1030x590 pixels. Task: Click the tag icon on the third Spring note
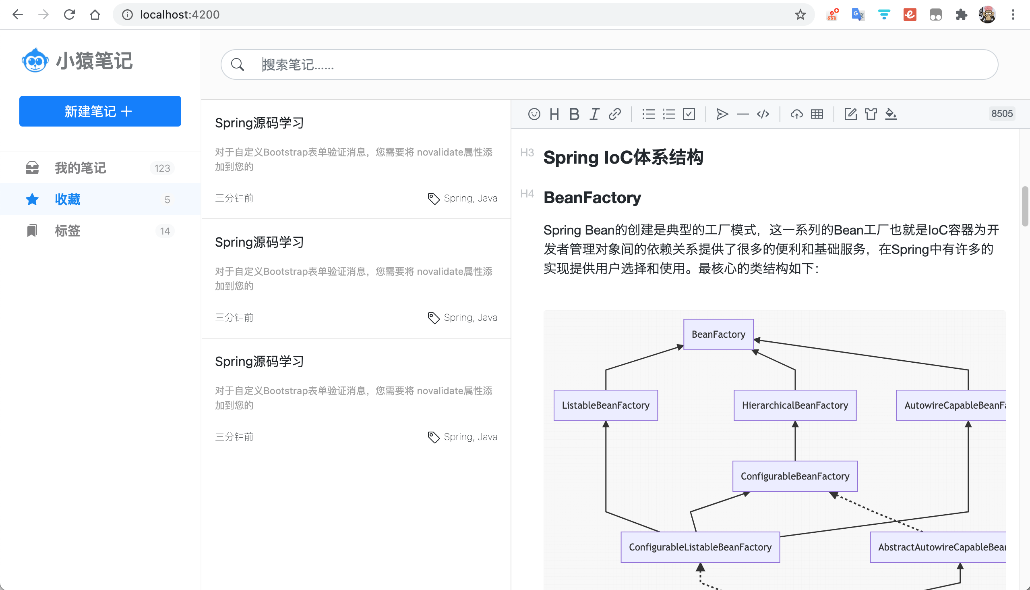click(x=433, y=437)
